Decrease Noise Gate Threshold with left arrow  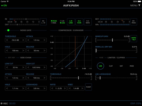point(7,40)
